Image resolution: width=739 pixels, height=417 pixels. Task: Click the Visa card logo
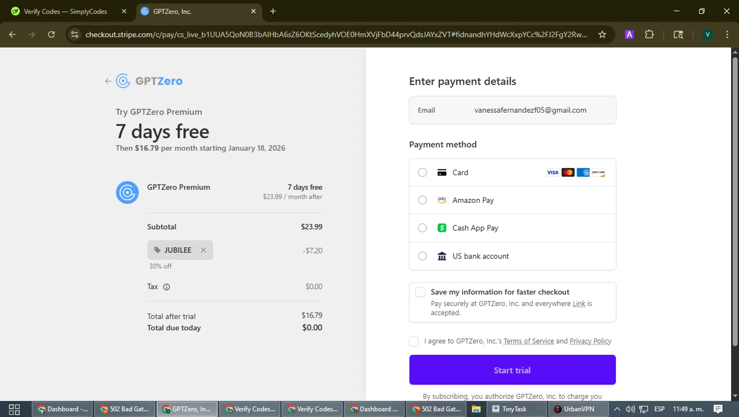(x=553, y=172)
